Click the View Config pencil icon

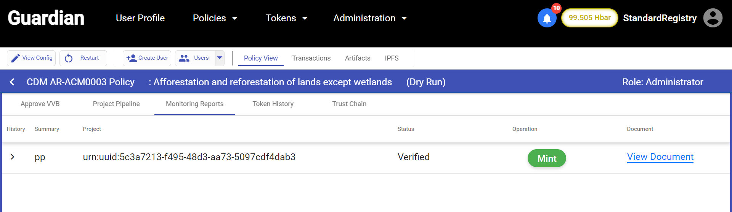(16, 58)
